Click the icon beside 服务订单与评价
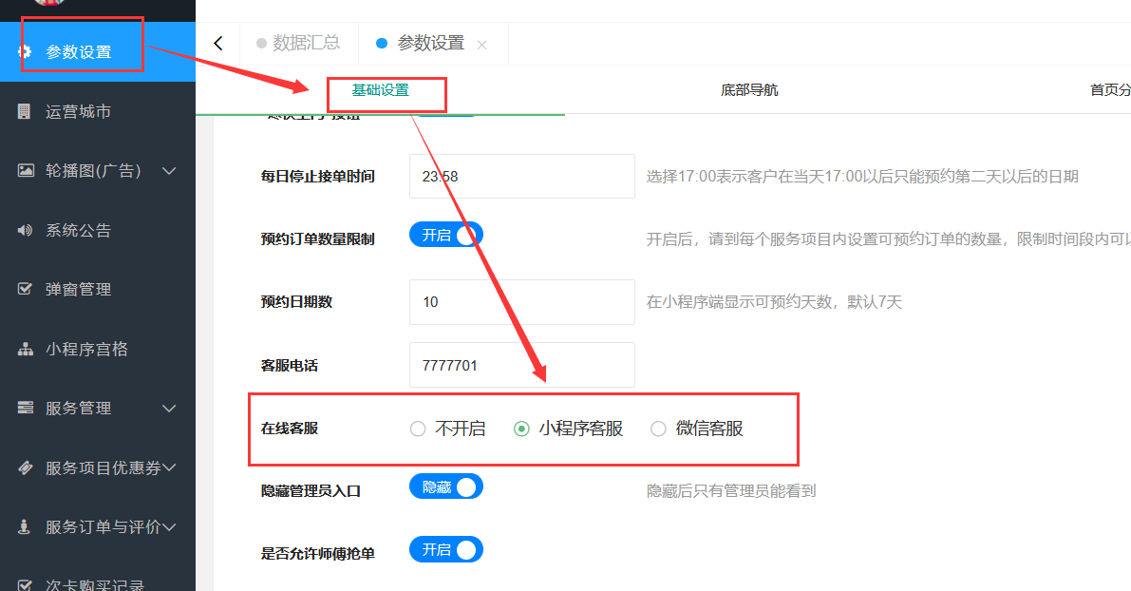The image size is (1131, 591). tap(24, 526)
